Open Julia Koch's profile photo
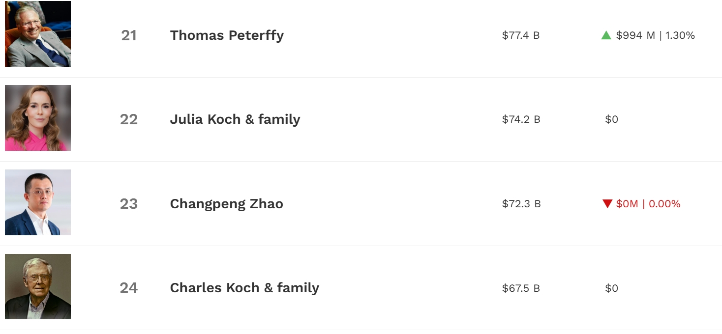 point(38,118)
